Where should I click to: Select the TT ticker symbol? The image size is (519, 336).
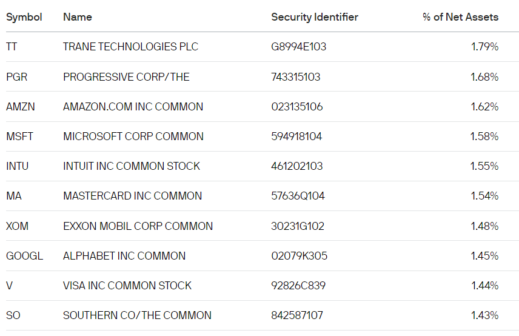coord(12,47)
